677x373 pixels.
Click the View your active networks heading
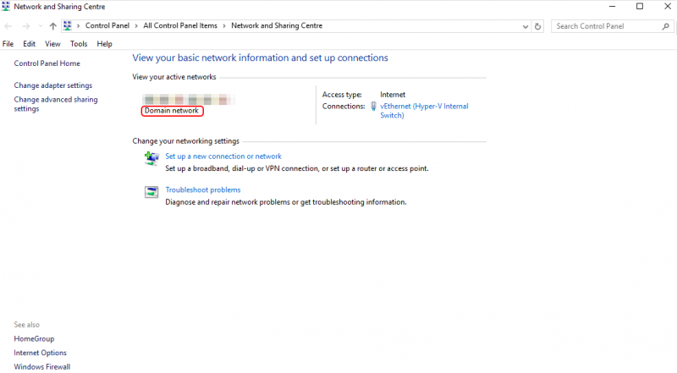[174, 77]
